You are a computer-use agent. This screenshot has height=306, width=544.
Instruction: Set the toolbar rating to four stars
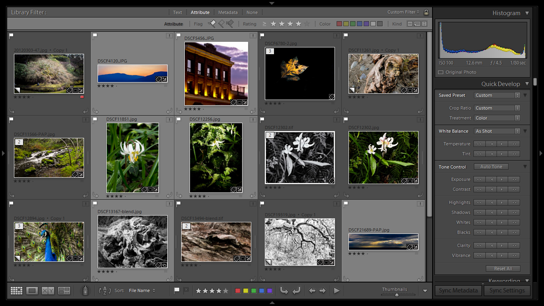[219, 291]
